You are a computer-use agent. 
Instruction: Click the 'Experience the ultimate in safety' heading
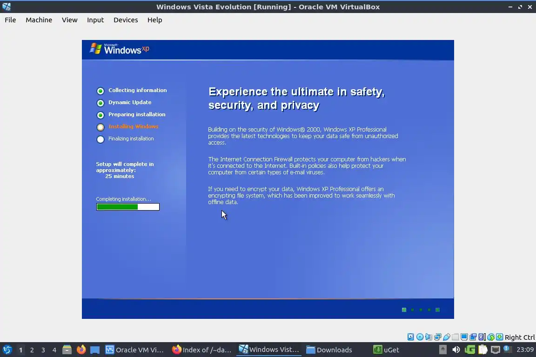pos(297,99)
